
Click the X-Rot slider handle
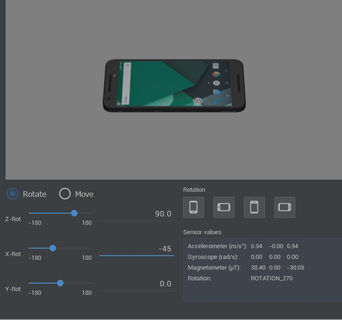point(53,248)
